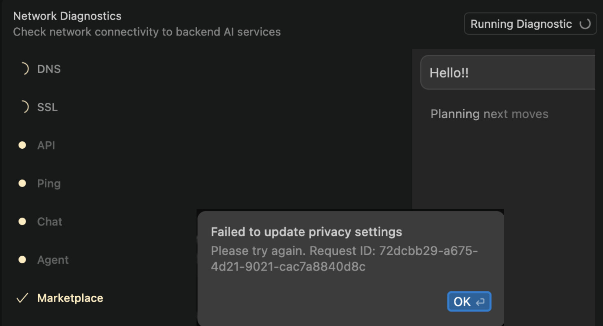This screenshot has width=603, height=326.
Task: Select the Ping diagnostic label
Action: (x=49, y=183)
